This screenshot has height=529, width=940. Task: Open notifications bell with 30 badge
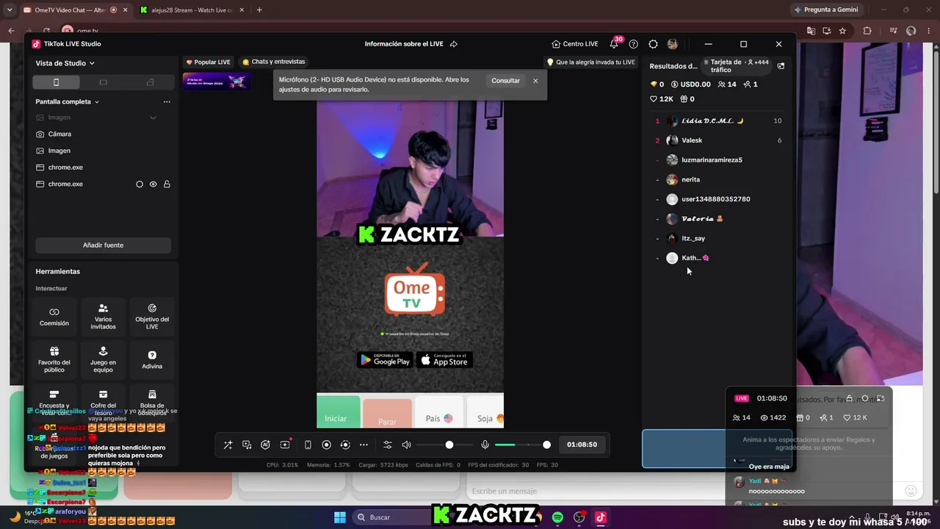615,43
